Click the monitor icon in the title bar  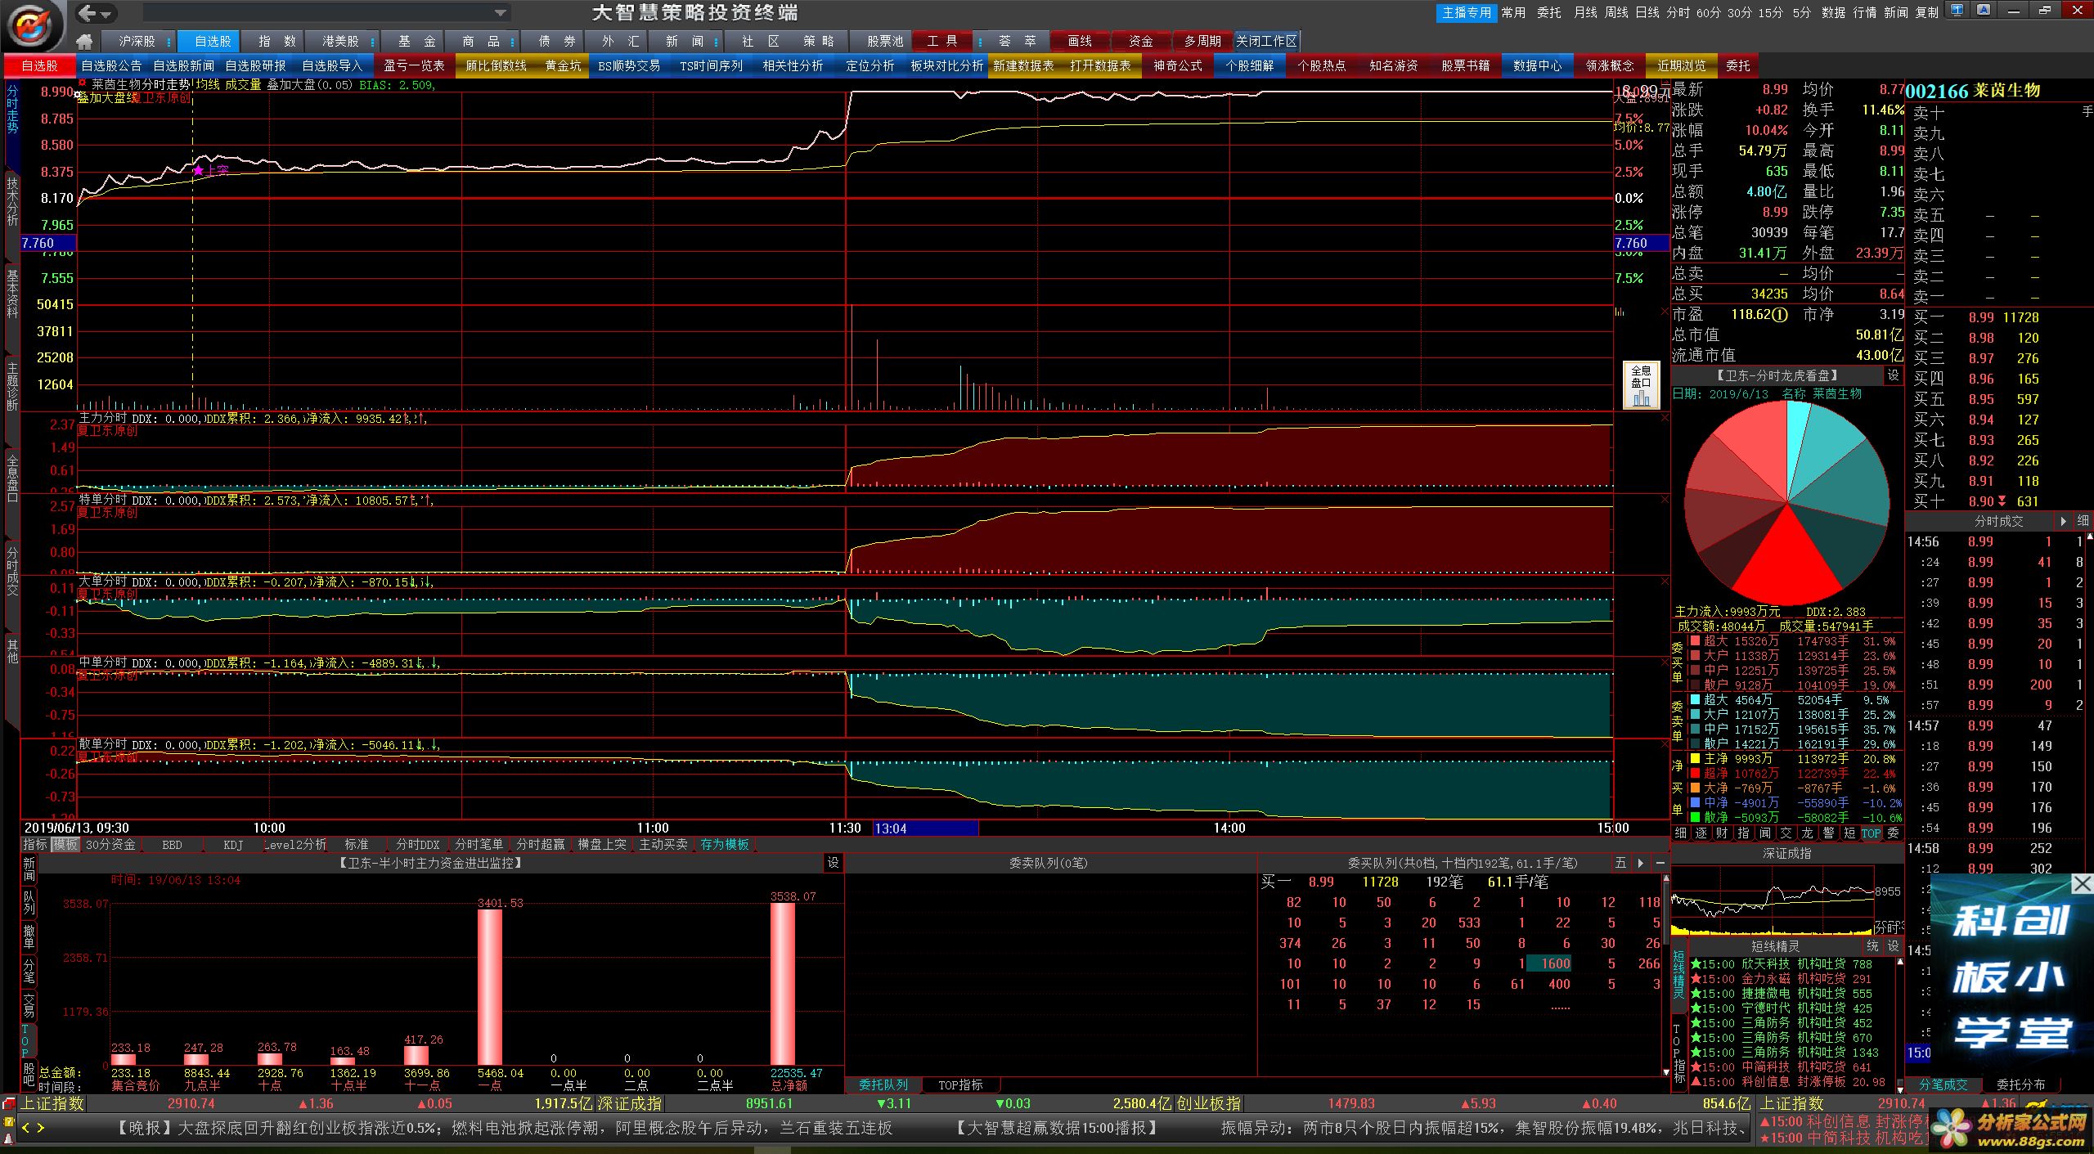coord(1957,11)
